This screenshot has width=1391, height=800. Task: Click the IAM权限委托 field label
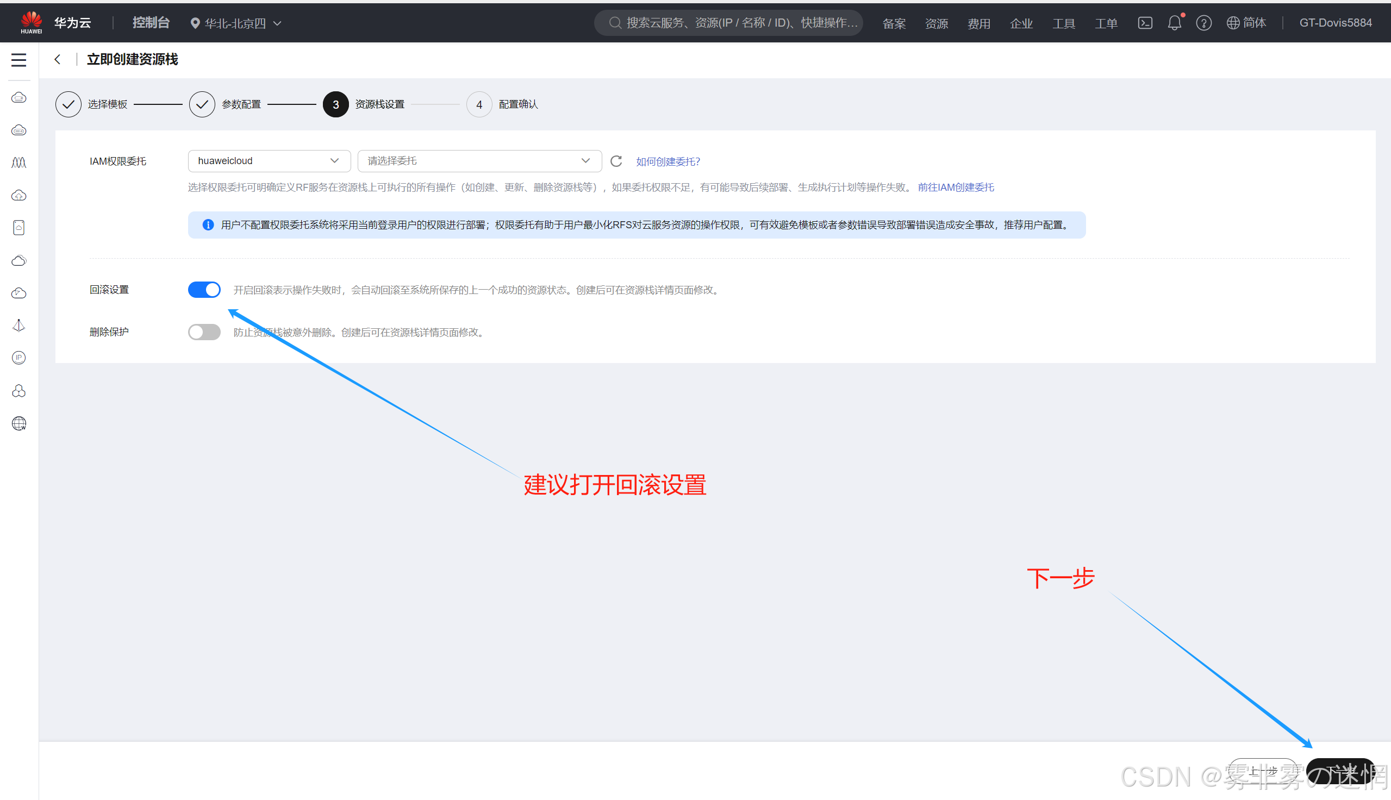pyautogui.click(x=118, y=161)
